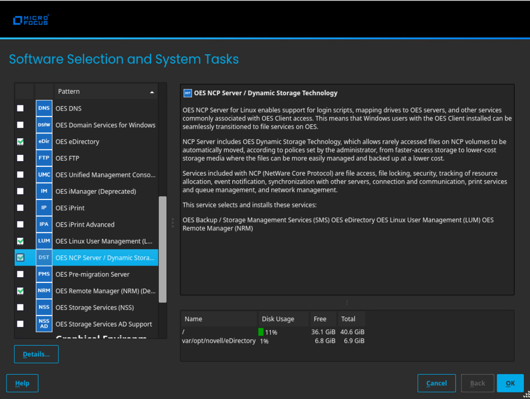530x399 pixels.
Task: Enable the OES DNS checkbox
Action: (20, 108)
